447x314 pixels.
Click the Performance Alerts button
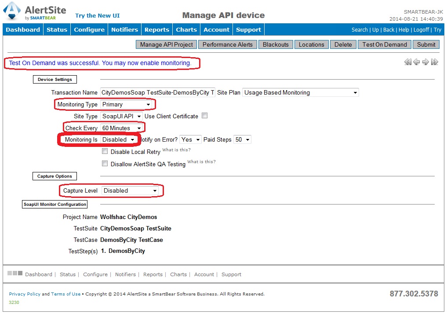[228, 44]
